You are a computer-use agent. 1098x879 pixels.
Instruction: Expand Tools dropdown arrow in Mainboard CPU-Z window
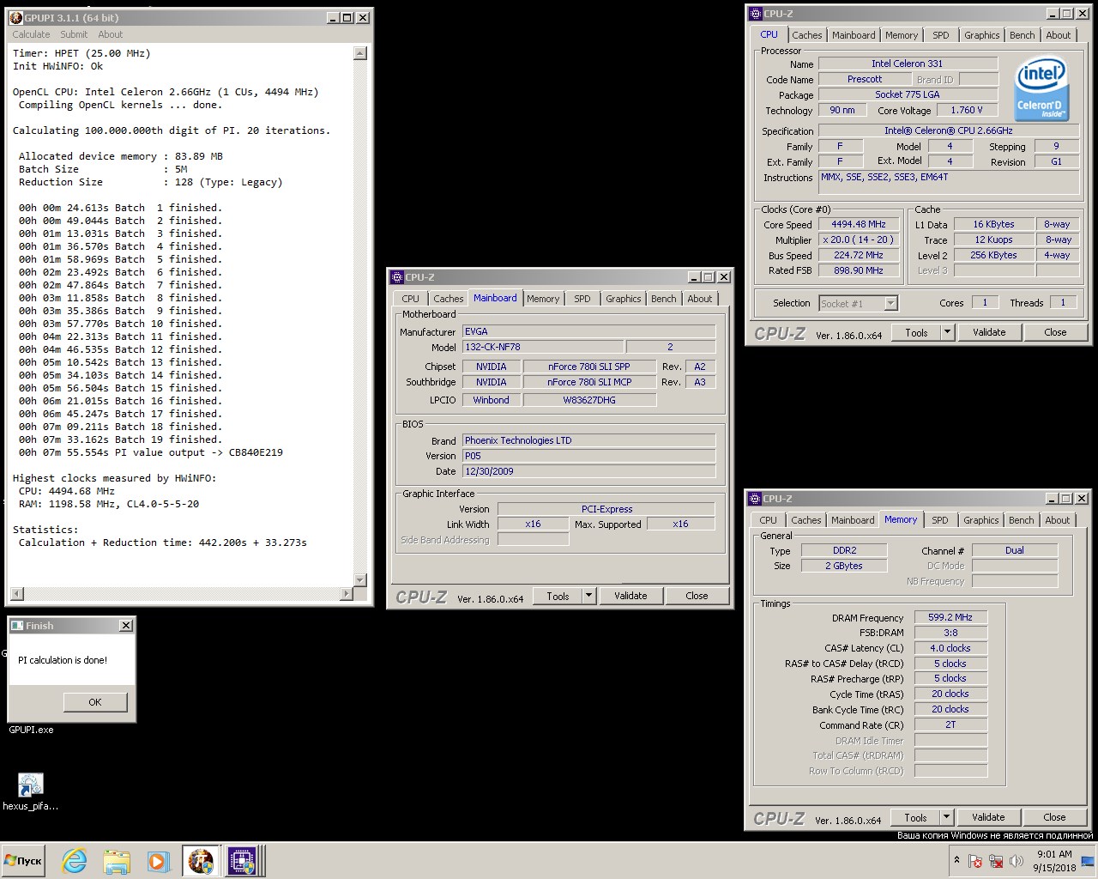tap(588, 596)
